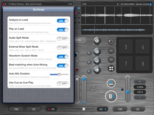The height and width of the screenshot is (115, 154).
Task: Click the H high EQ knob
Action: click(97, 51)
